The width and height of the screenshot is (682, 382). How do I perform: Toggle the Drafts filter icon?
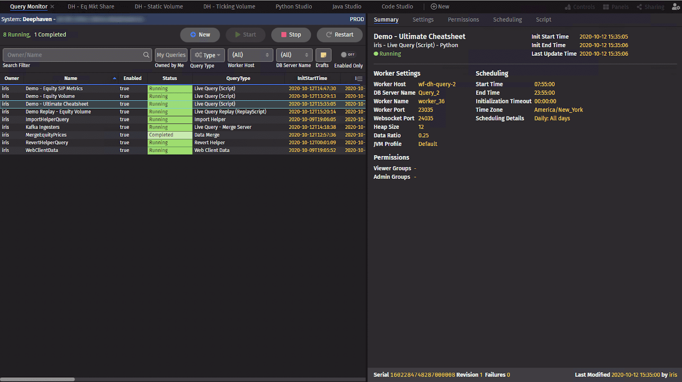click(x=324, y=55)
